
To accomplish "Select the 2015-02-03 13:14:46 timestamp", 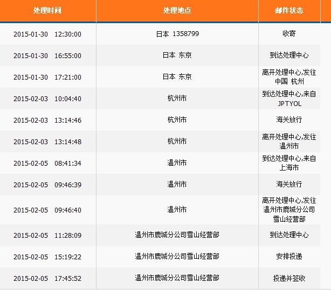I will coord(47,120).
